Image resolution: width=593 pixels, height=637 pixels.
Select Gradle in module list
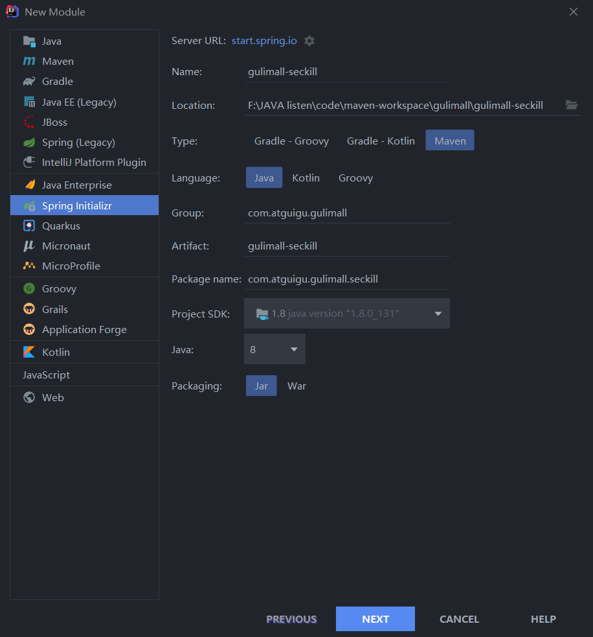[84, 81]
